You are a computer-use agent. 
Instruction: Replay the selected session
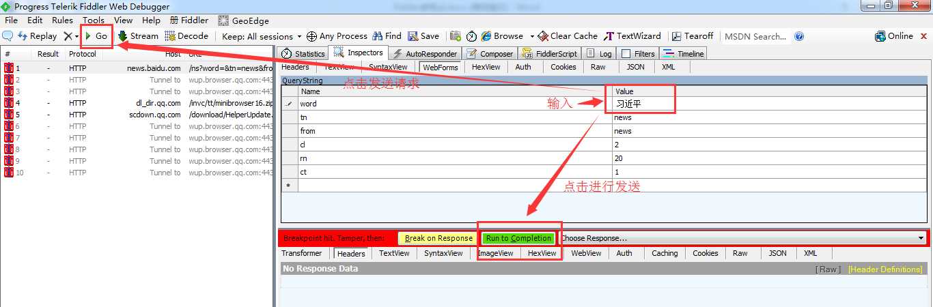tap(38, 36)
